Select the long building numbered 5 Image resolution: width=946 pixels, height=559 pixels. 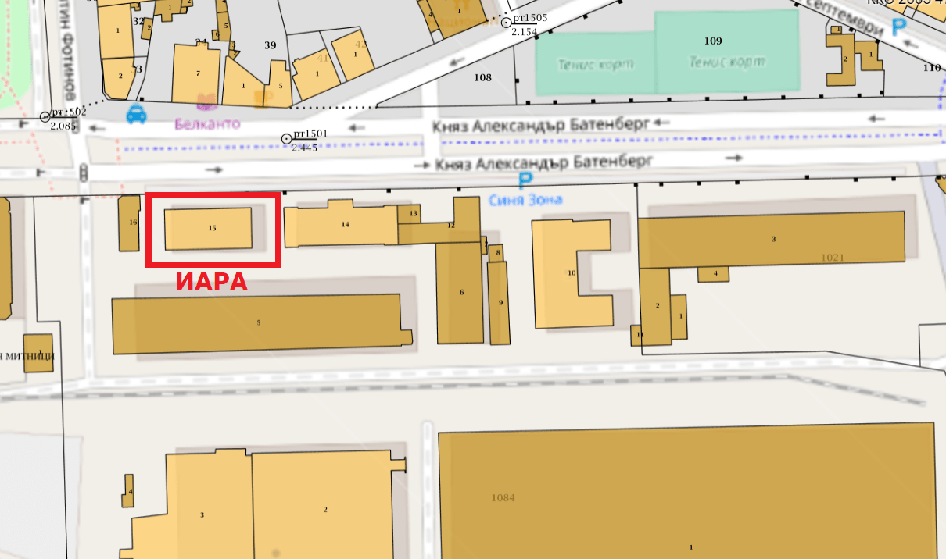click(258, 323)
